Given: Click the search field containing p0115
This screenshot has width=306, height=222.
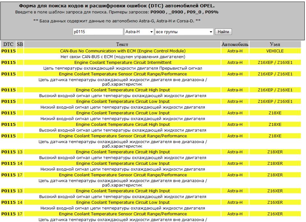Looking at the screenshot, I should [x=98, y=32].
